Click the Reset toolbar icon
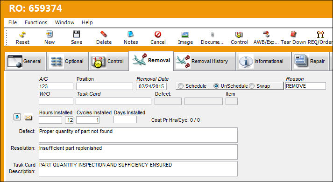This screenshot has height=182, width=333. (x=22, y=35)
